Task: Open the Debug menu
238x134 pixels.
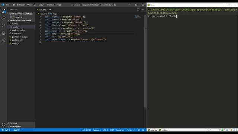Action: (41, 5)
